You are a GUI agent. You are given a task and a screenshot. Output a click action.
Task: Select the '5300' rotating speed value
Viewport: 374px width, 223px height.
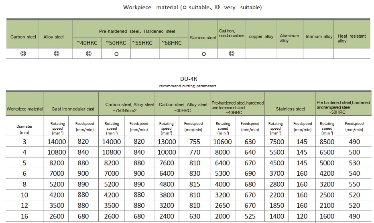[x=222, y=173]
